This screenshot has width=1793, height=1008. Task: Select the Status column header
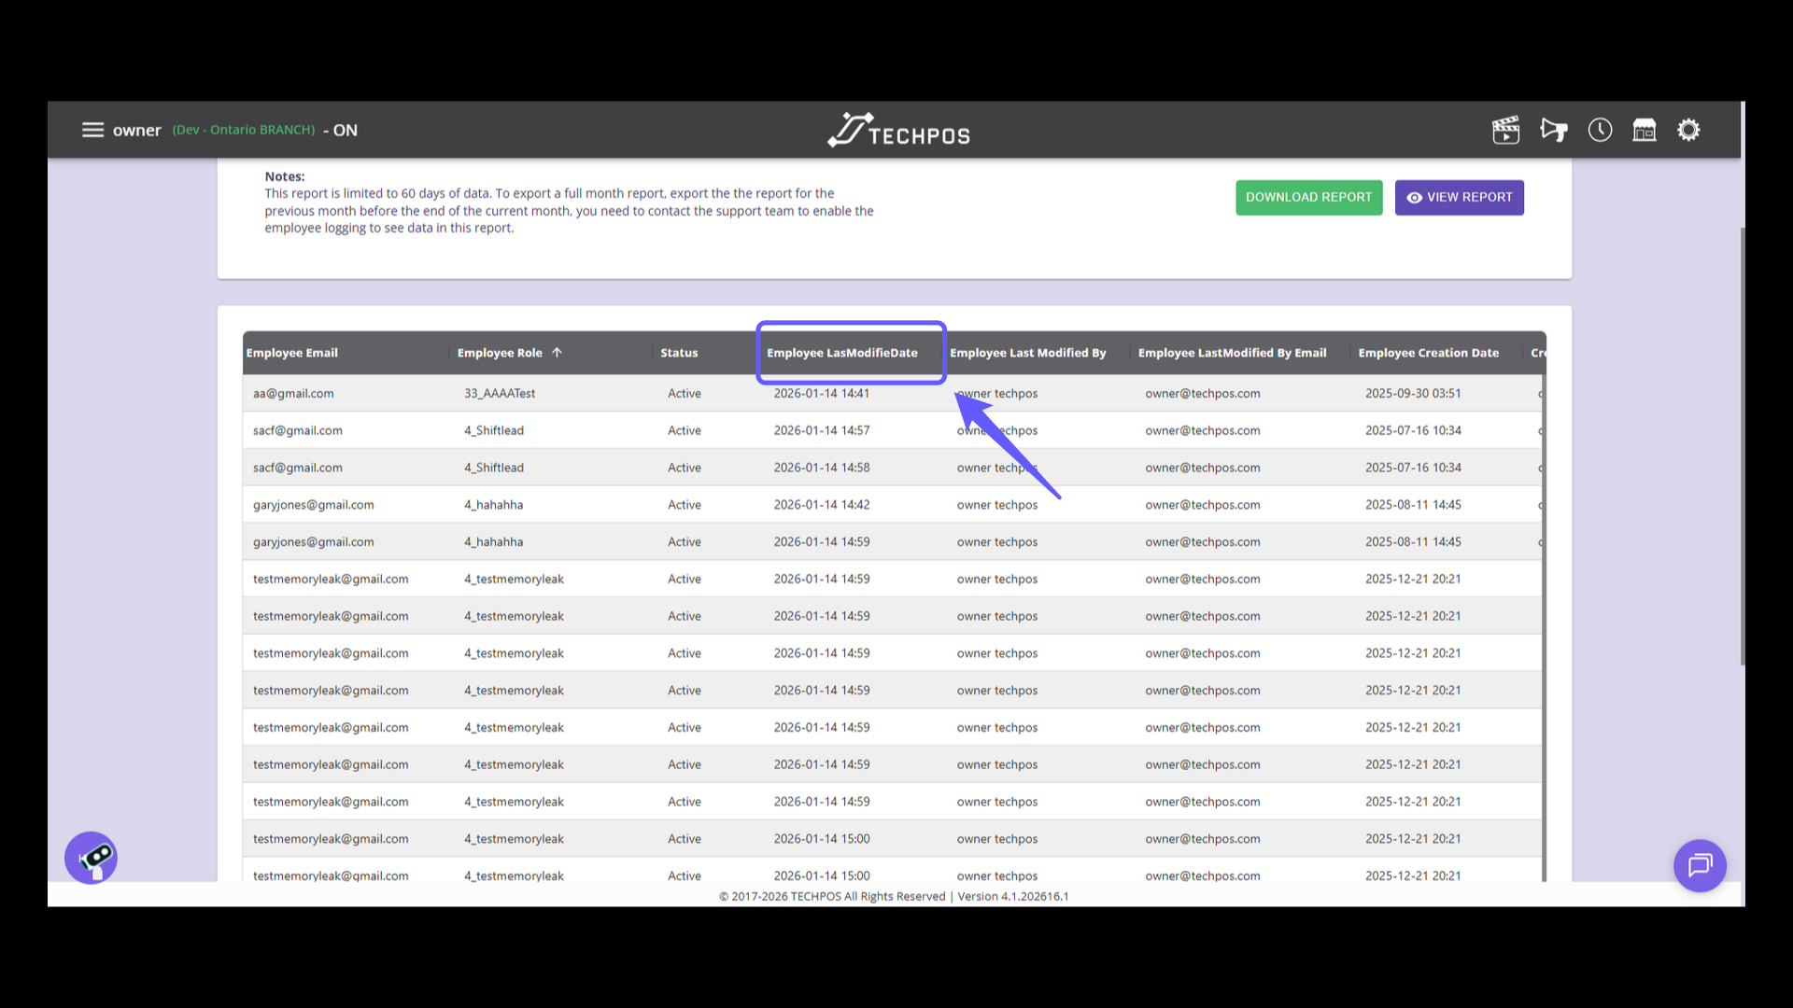(679, 353)
